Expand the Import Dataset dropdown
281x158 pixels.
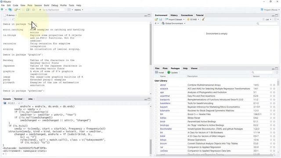click(x=175, y=19)
